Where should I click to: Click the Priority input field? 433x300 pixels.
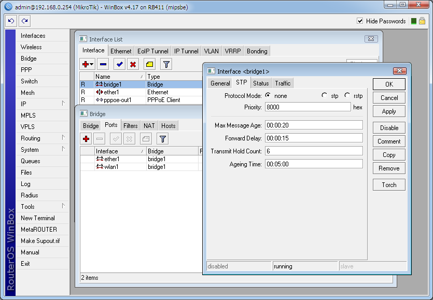tap(308, 107)
